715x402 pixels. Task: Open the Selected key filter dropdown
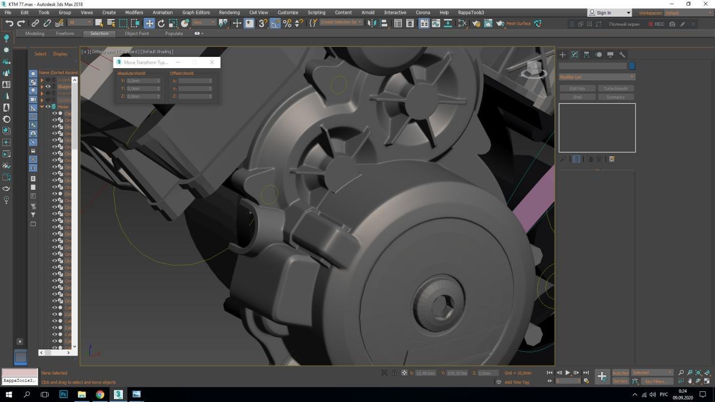[652, 373]
